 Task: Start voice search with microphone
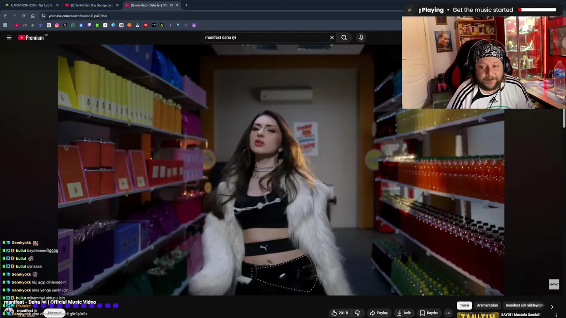361,38
